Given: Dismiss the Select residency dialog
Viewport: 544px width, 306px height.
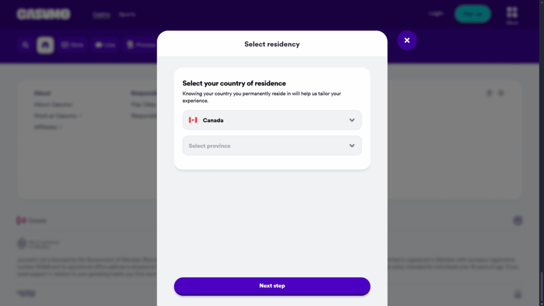Looking at the screenshot, I should [407, 40].
